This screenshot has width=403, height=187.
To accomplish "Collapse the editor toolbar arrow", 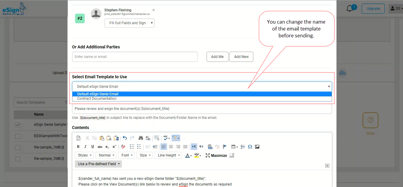I will pos(327,166).
